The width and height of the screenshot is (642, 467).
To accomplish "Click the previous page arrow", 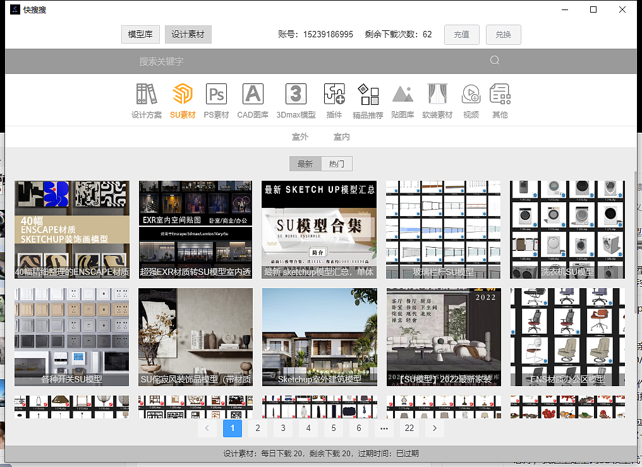I will click(207, 428).
